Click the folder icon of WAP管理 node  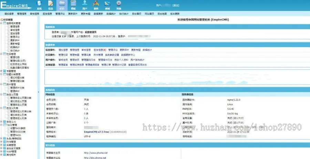tap(4, 152)
